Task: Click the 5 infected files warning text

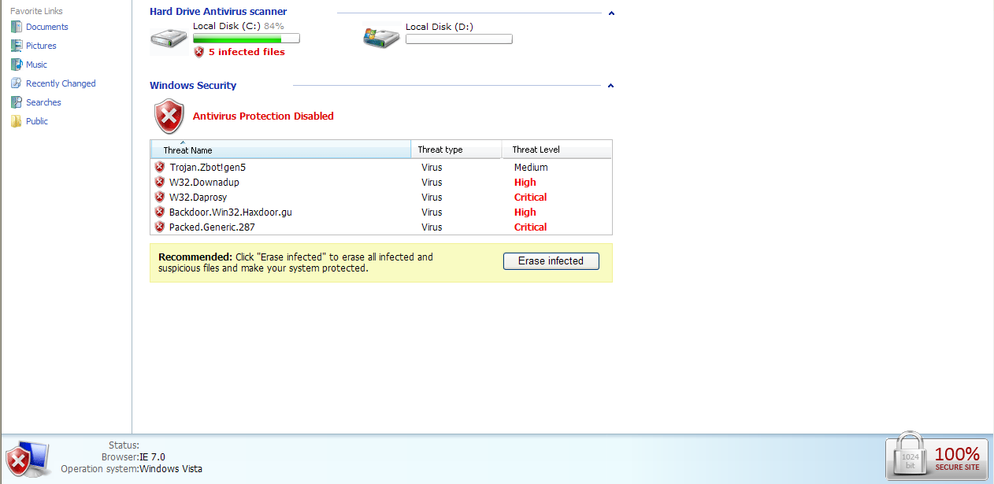Action: click(247, 52)
